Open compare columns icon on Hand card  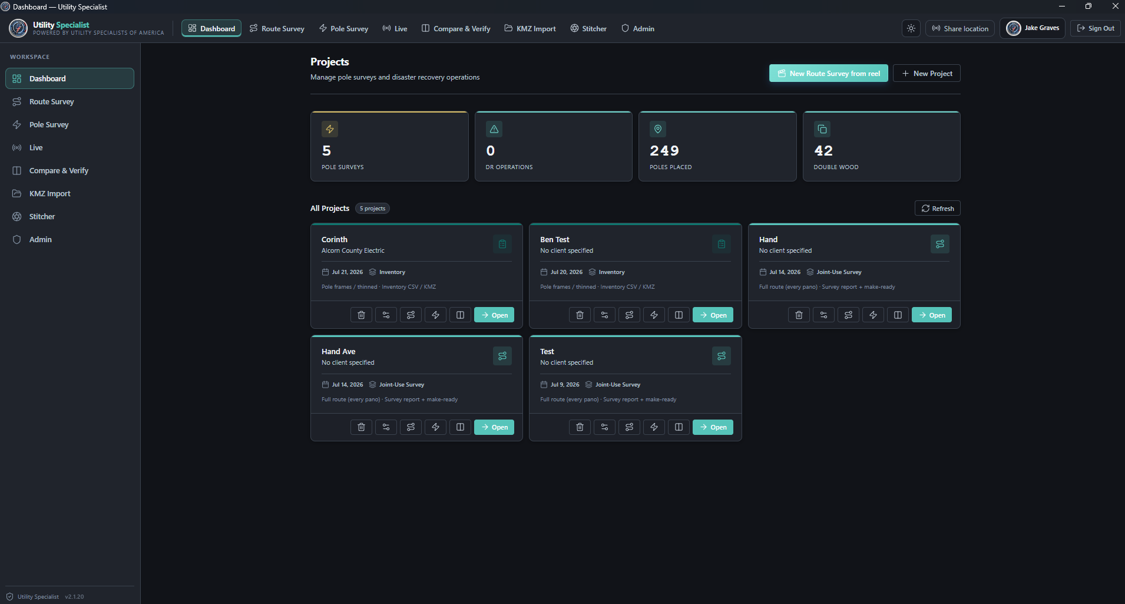(898, 315)
